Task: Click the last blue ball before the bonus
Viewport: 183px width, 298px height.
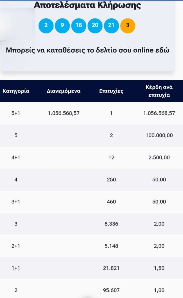Action: click(x=111, y=25)
